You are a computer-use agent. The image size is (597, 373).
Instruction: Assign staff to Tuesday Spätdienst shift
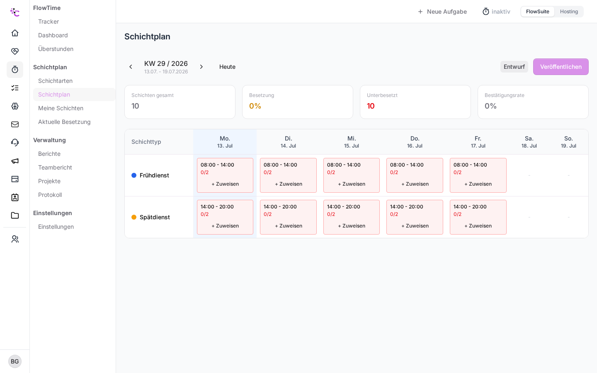click(289, 226)
